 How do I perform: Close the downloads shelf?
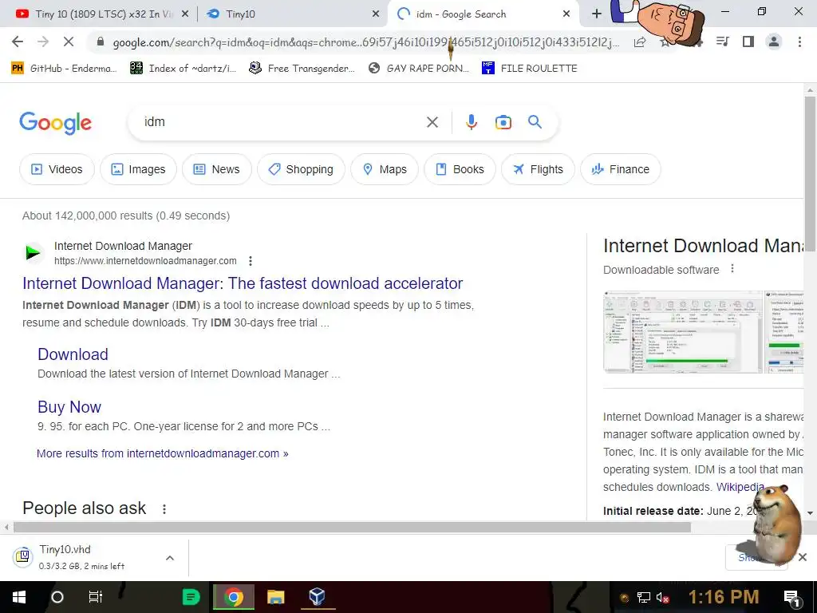[x=803, y=557]
